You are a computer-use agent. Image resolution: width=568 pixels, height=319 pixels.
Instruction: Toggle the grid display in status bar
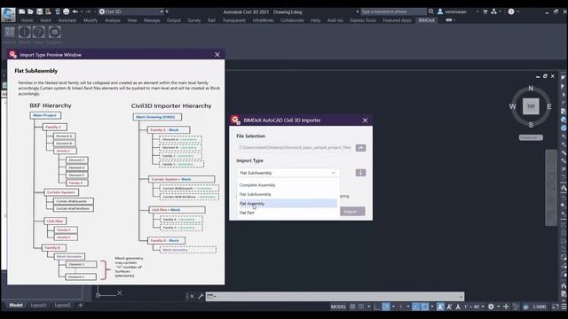click(x=352, y=307)
